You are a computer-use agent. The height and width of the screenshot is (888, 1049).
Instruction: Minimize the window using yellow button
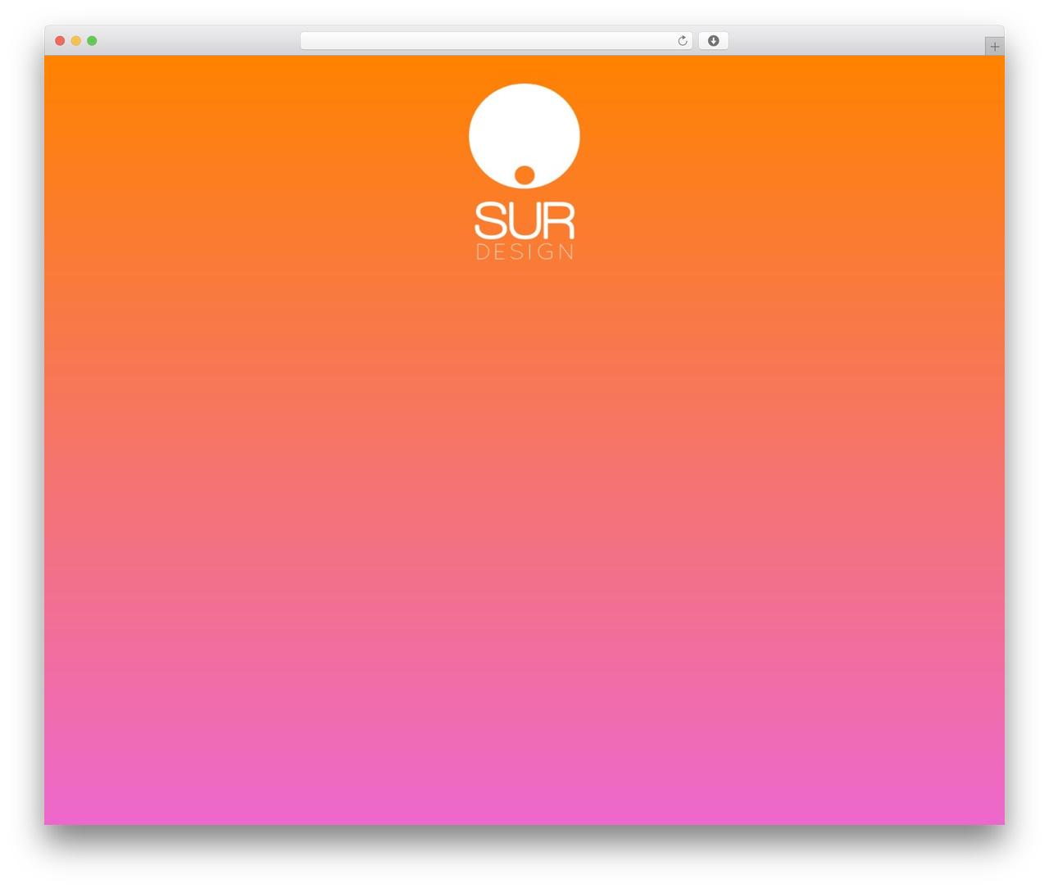coord(76,41)
